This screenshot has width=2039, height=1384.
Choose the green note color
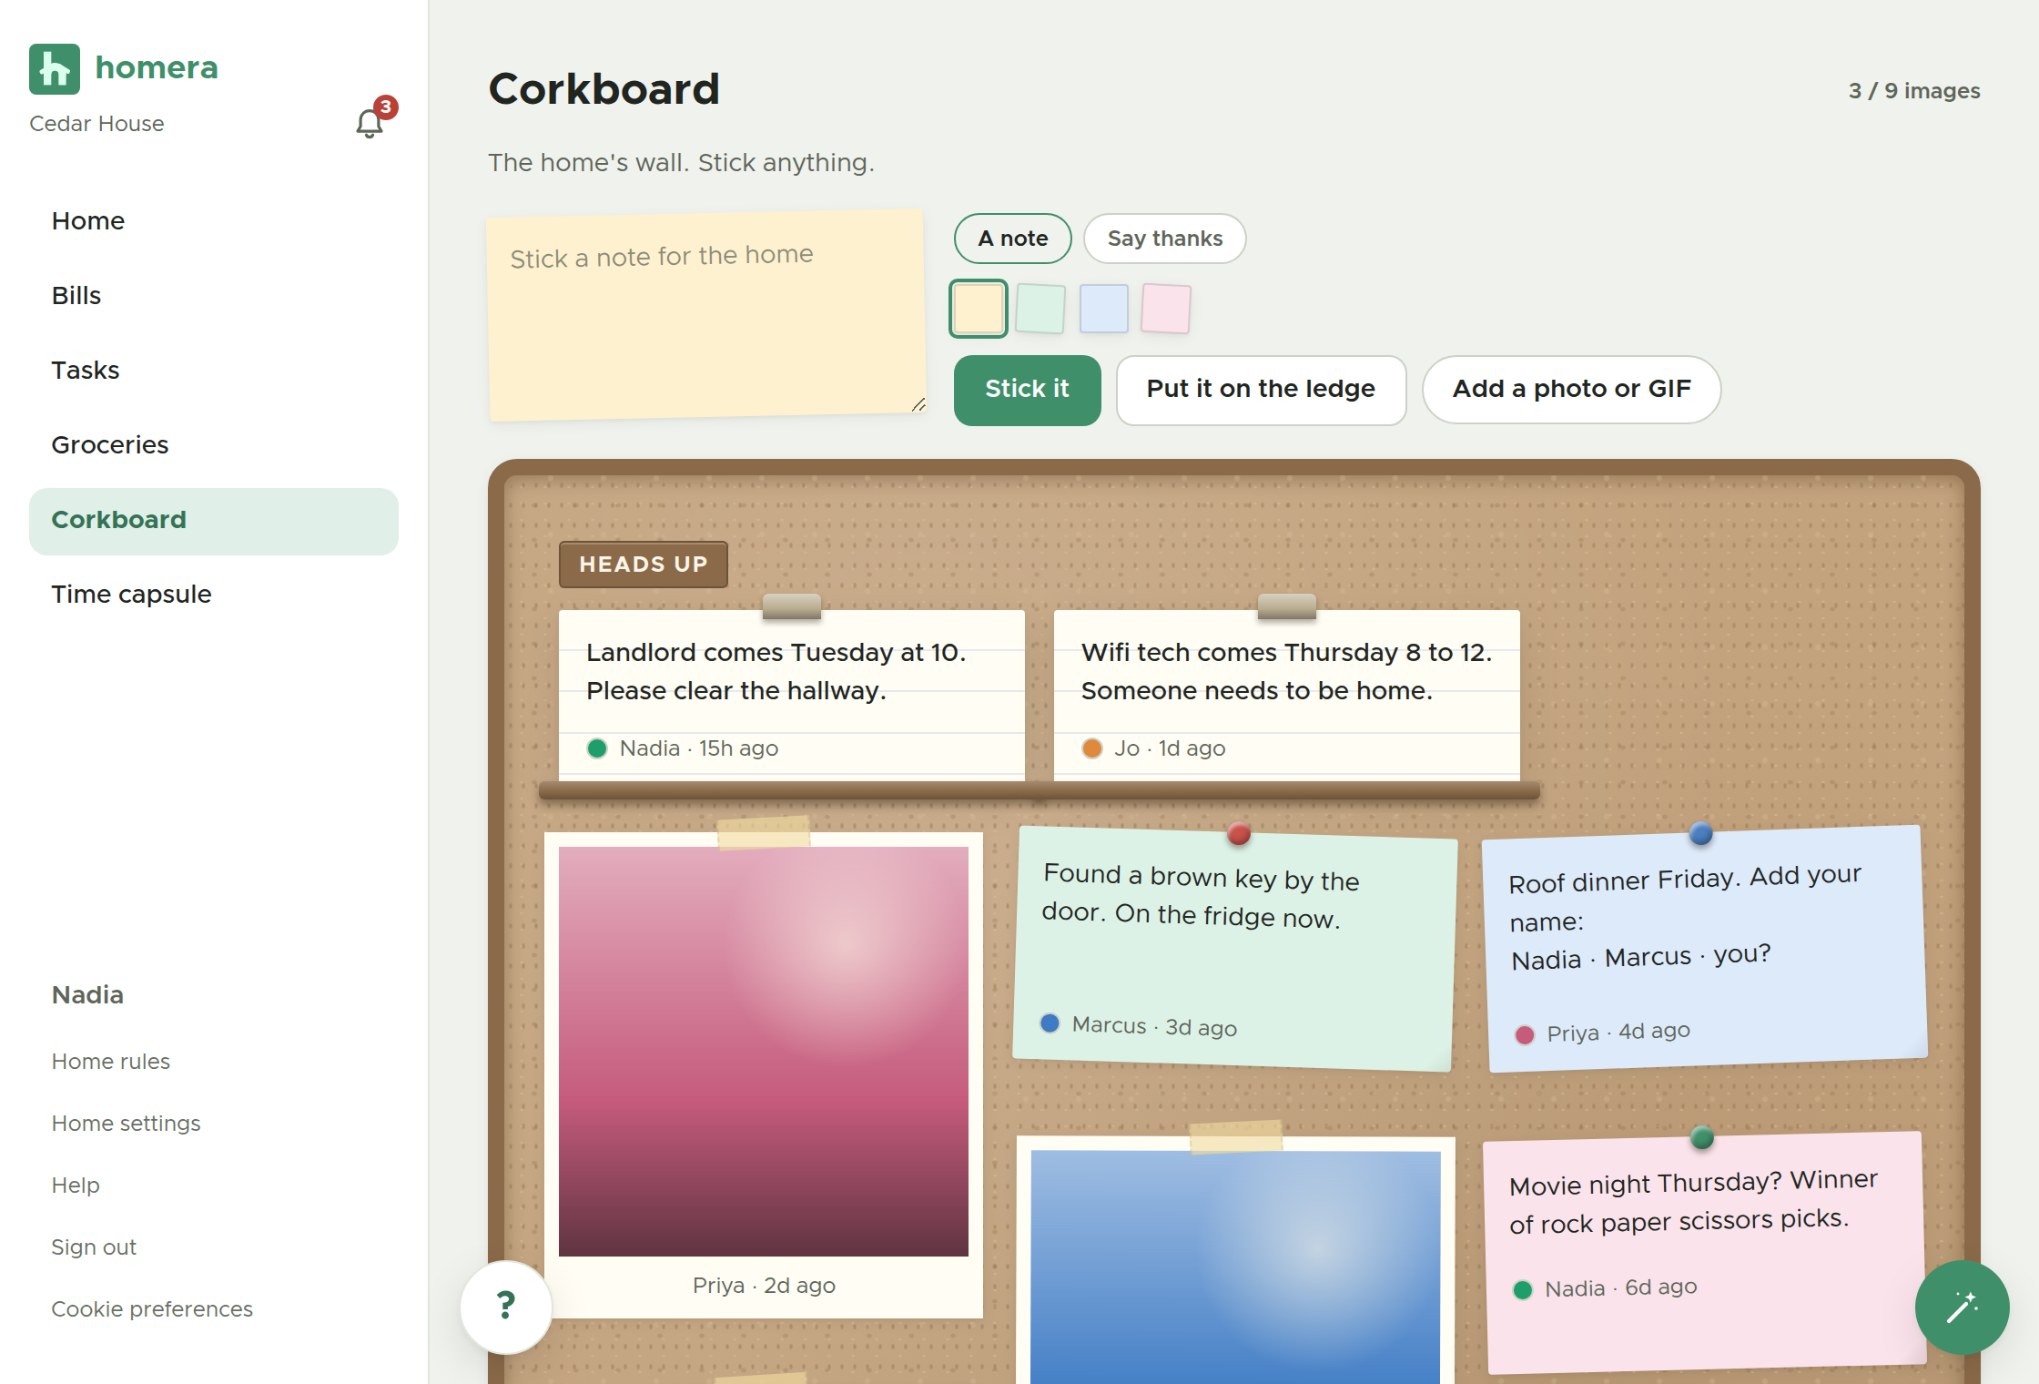pos(1040,309)
